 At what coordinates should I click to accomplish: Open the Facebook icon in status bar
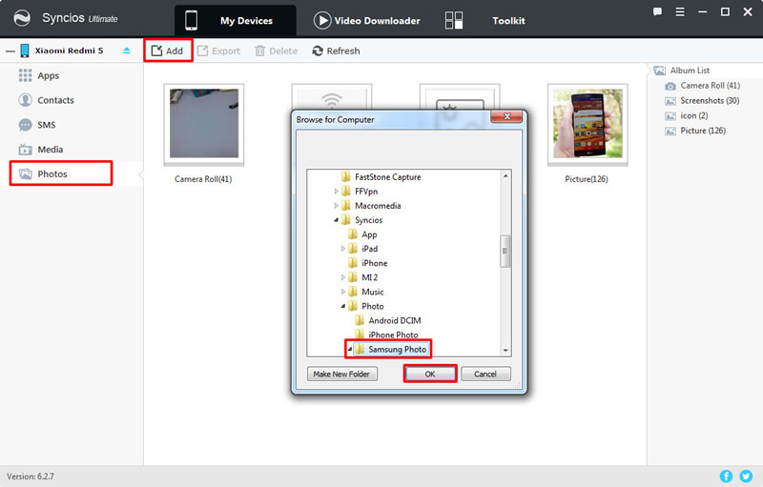tap(726, 477)
